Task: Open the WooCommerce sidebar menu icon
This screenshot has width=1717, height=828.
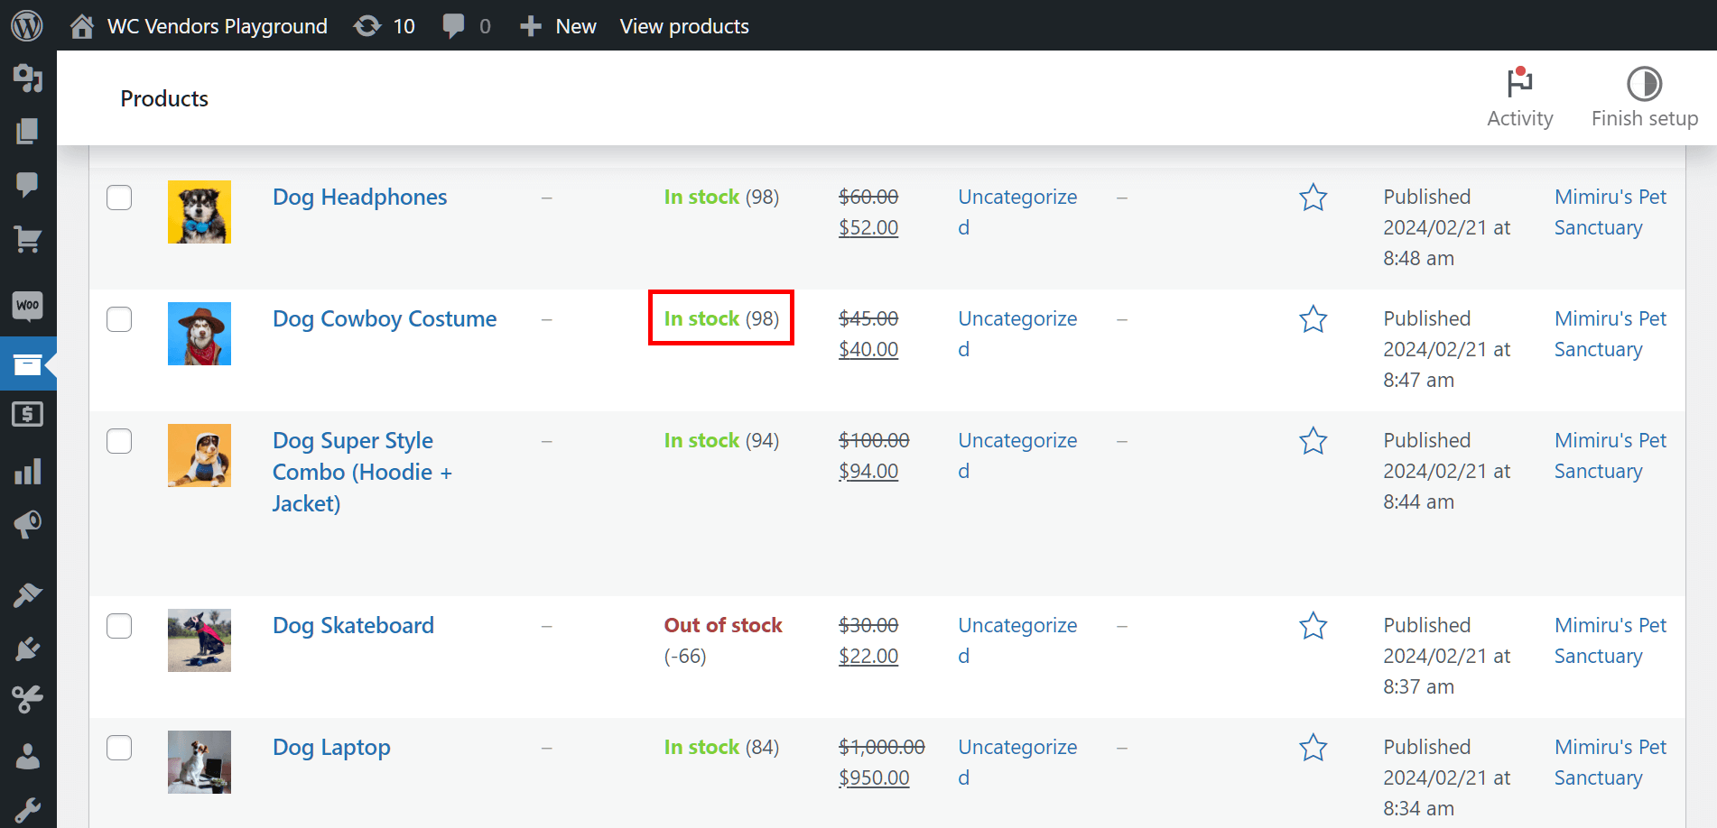Action: (x=28, y=305)
